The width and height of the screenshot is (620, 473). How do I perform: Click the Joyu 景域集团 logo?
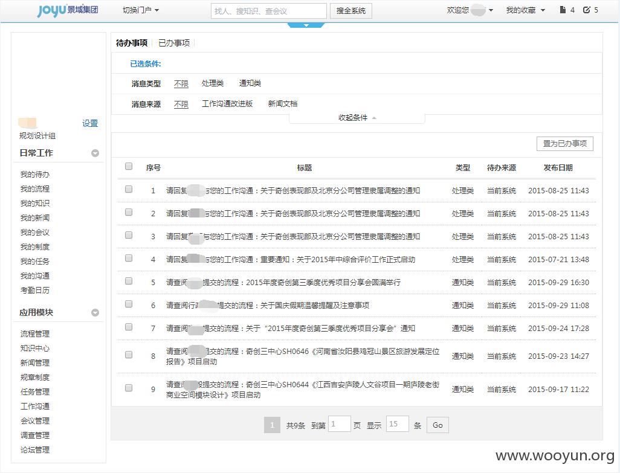point(68,10)
